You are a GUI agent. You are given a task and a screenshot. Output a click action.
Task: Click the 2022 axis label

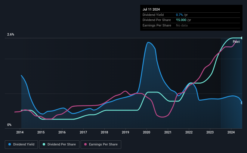click(189, 132)
